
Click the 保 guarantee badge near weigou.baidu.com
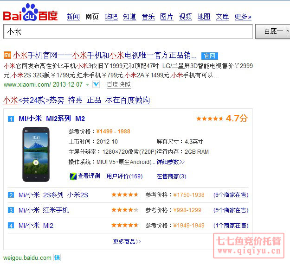point(57,258)
